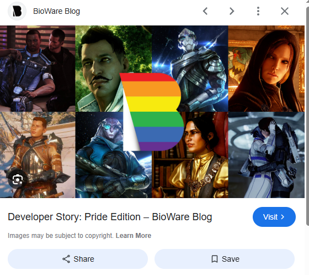Image resolution: width=309 pixels, height=275 pixels.
Task: Open Developer Story: Pride Edition title link
Action: tap(110, 217)
